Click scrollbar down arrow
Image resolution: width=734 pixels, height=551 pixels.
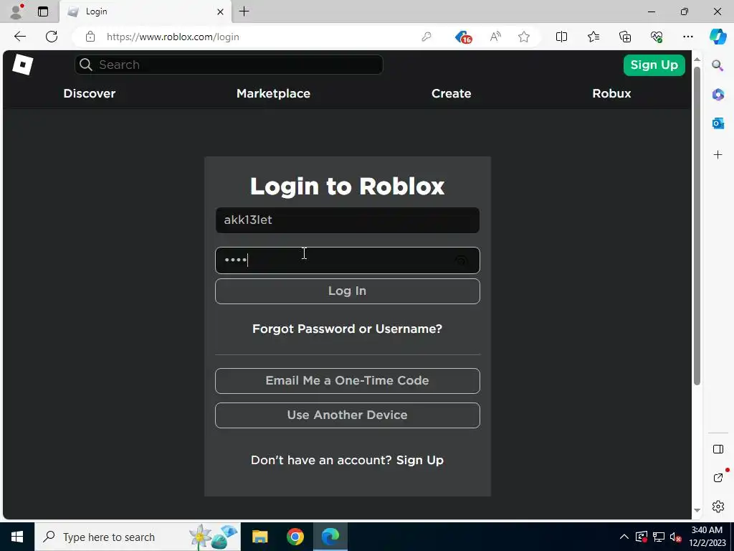[697, 511]
